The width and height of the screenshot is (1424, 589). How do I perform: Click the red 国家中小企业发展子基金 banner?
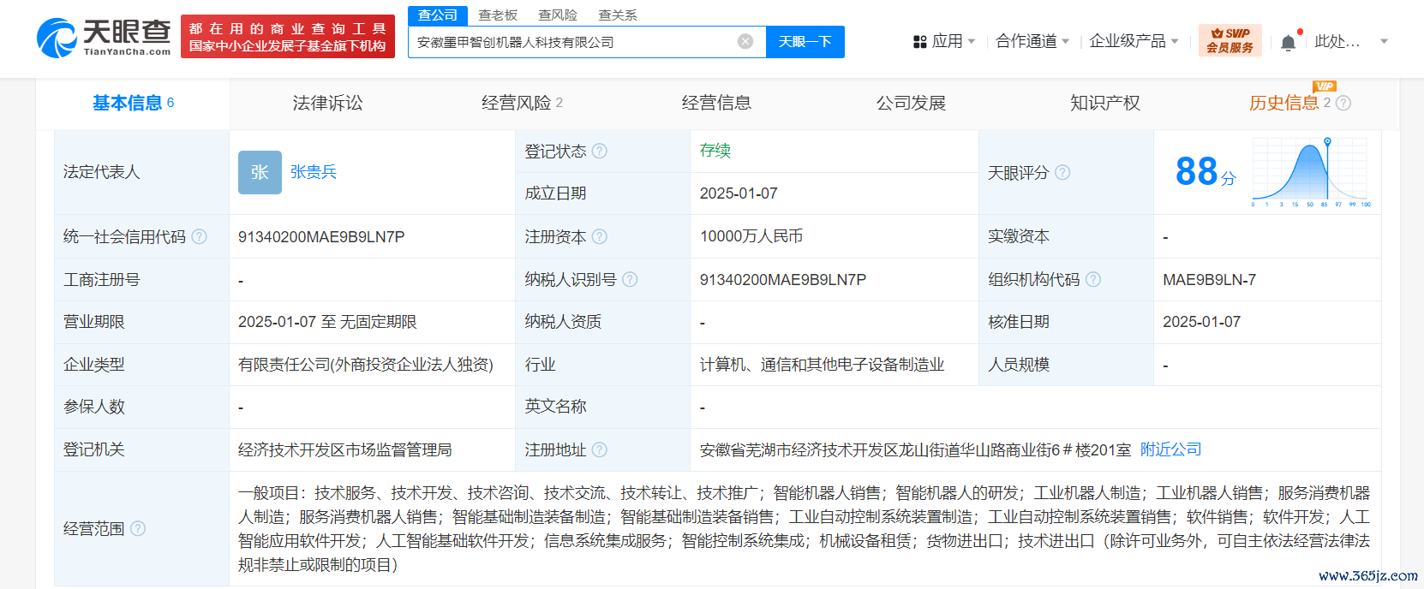point(288,37)
